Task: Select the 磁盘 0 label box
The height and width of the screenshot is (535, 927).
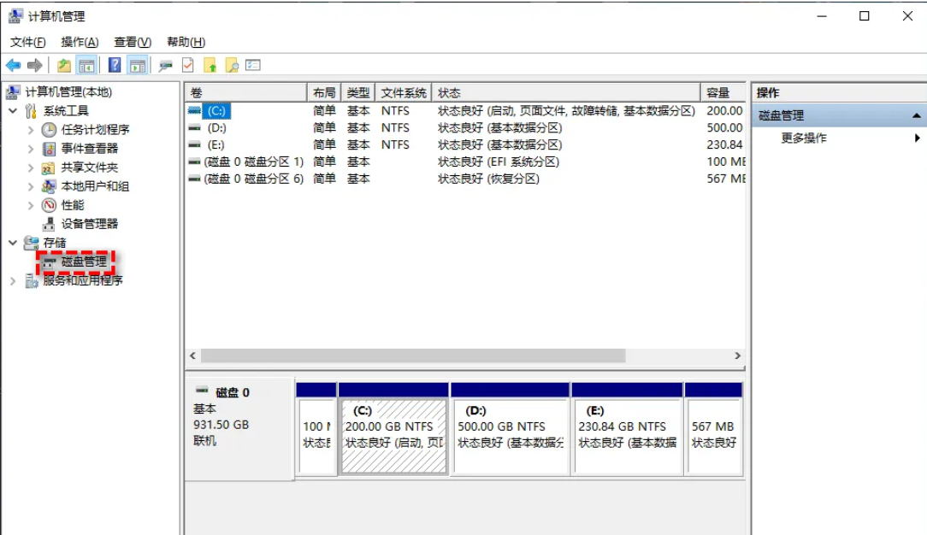Action: [x=240, y=429]
